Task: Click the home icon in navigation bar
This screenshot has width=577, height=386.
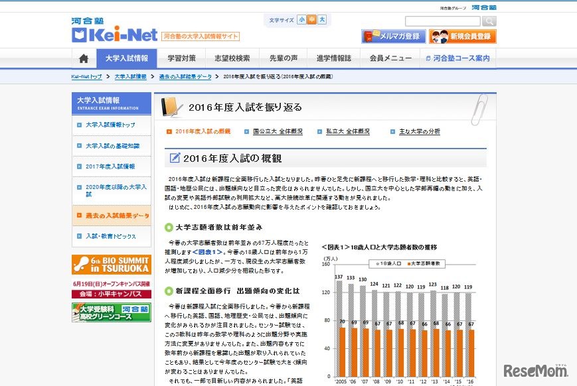Action: click(x=84, y=58)
